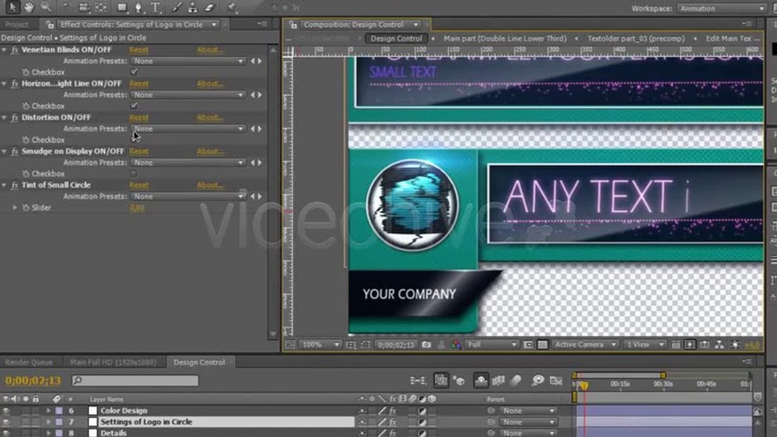Toggle the transparency grid button
777x437 pixels.
pos(543,344)
